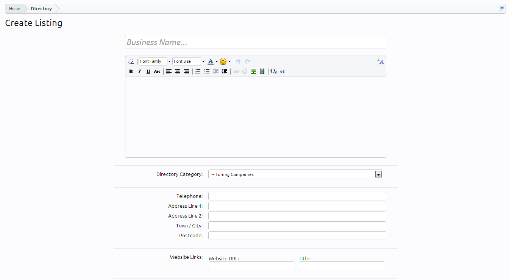This screenshot has height=280, width=509.
Task: Expand the text color picker arrow
Action: click(217, 61)
